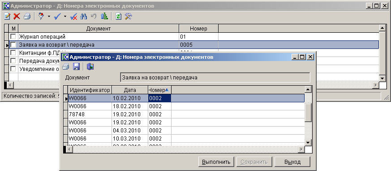
Task: Sort by the Дата column header
Action: pyautogui.click(x=130, y=90)
